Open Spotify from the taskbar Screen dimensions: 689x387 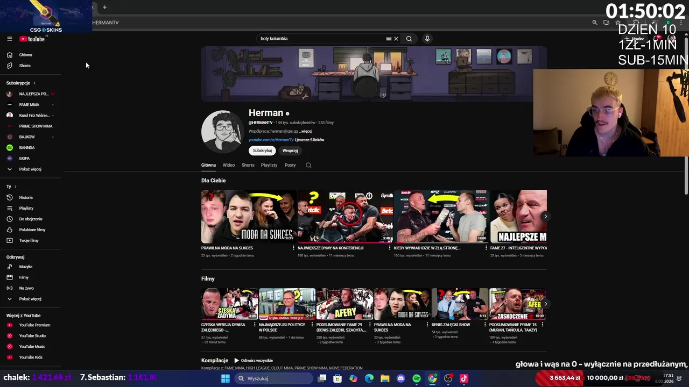pyautogui.click(x=417, y=378)
